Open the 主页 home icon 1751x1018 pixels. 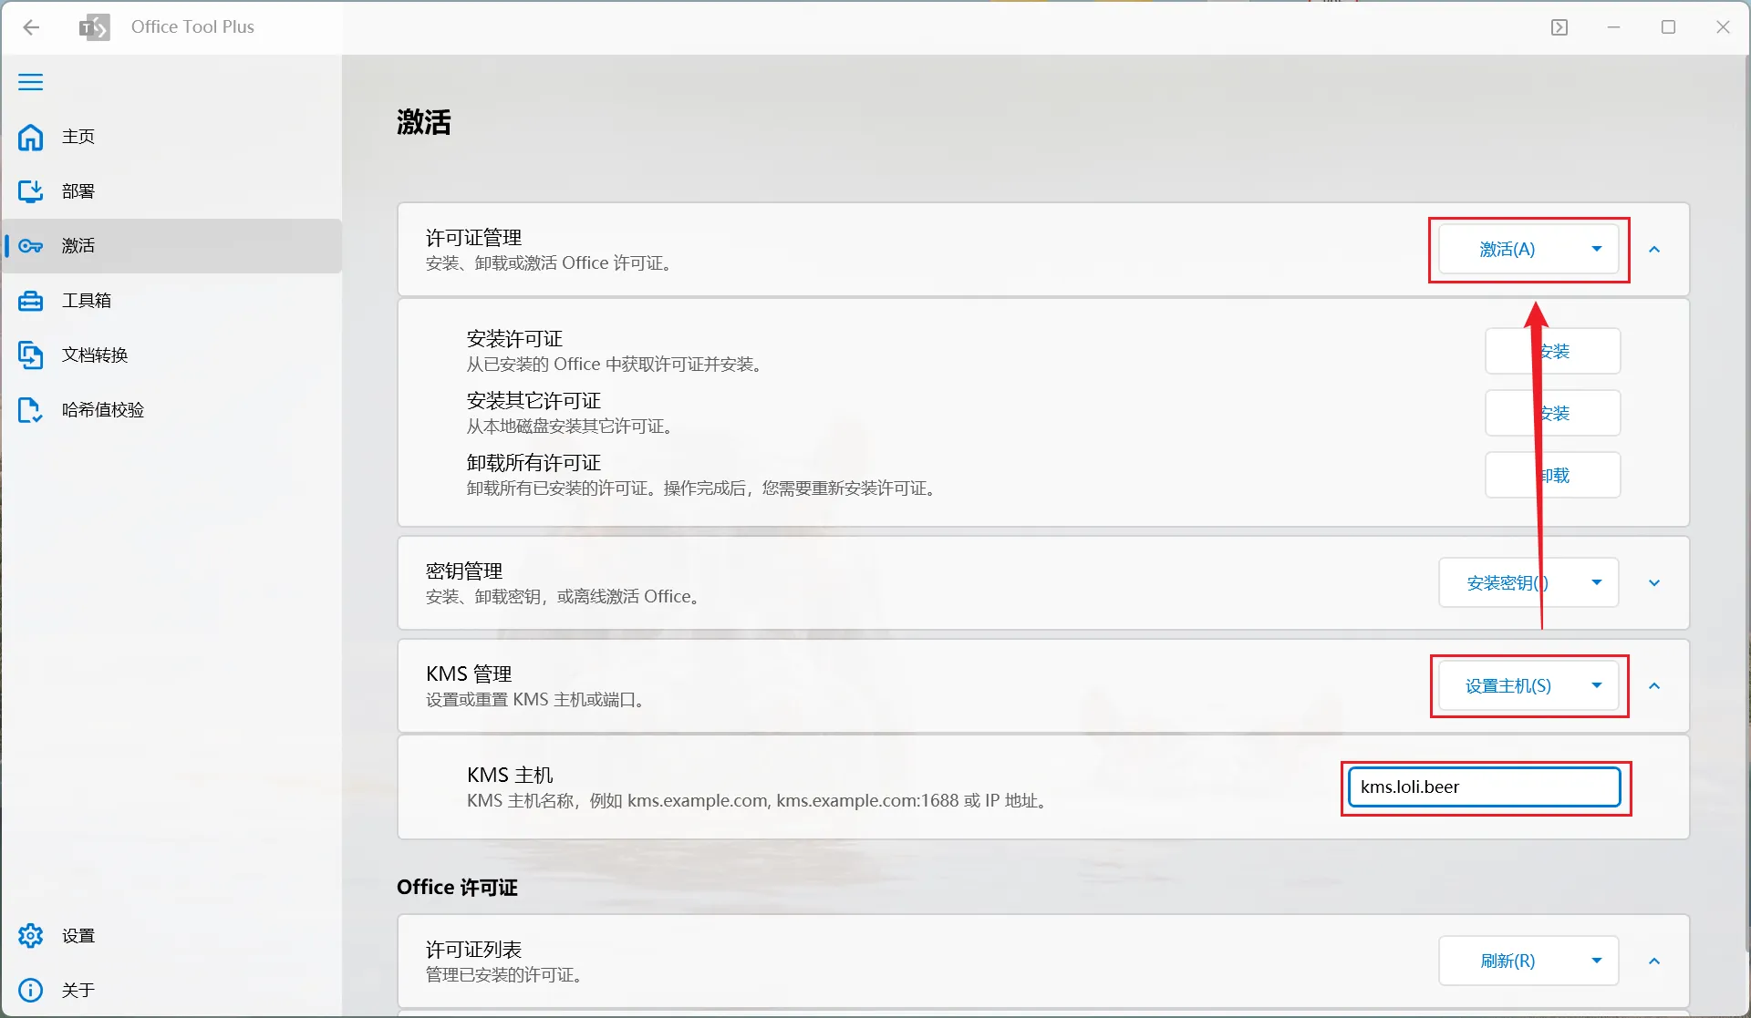coord(30,137)
